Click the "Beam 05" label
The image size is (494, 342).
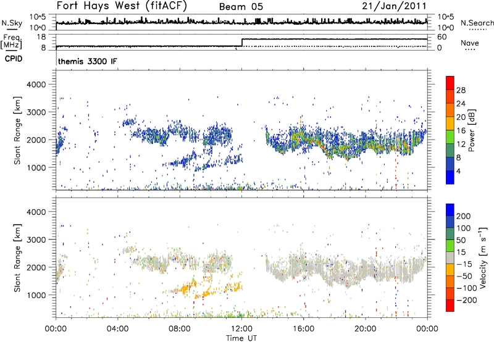241,7
